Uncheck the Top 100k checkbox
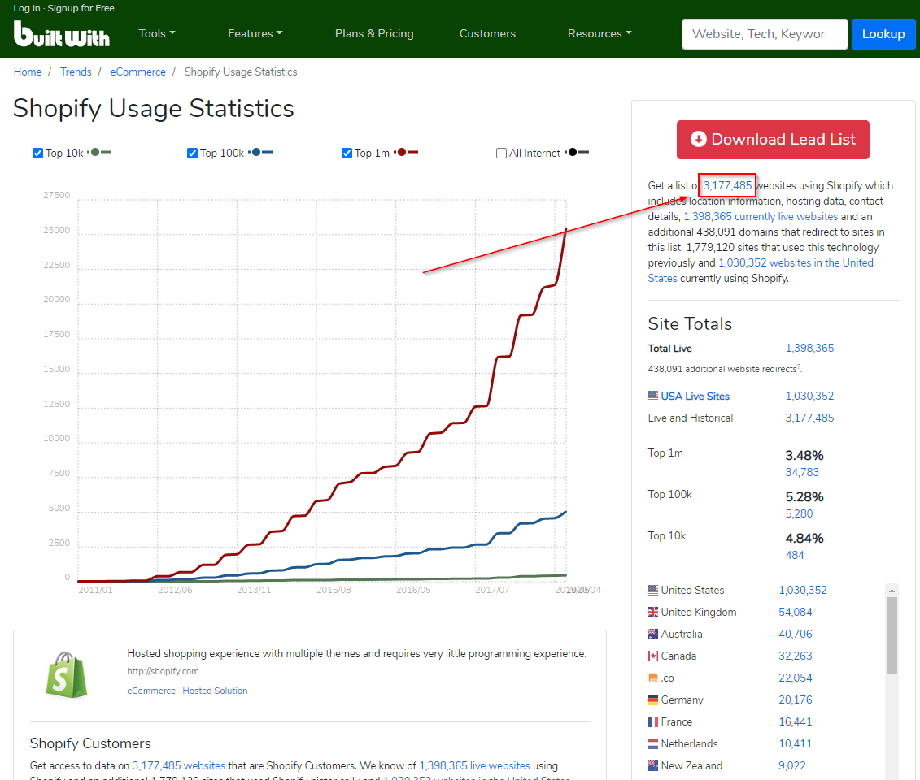 pos(192,153)
